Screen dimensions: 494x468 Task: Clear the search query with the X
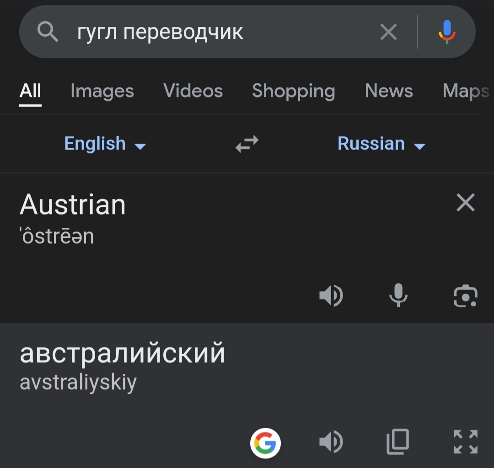coord(388,32)
